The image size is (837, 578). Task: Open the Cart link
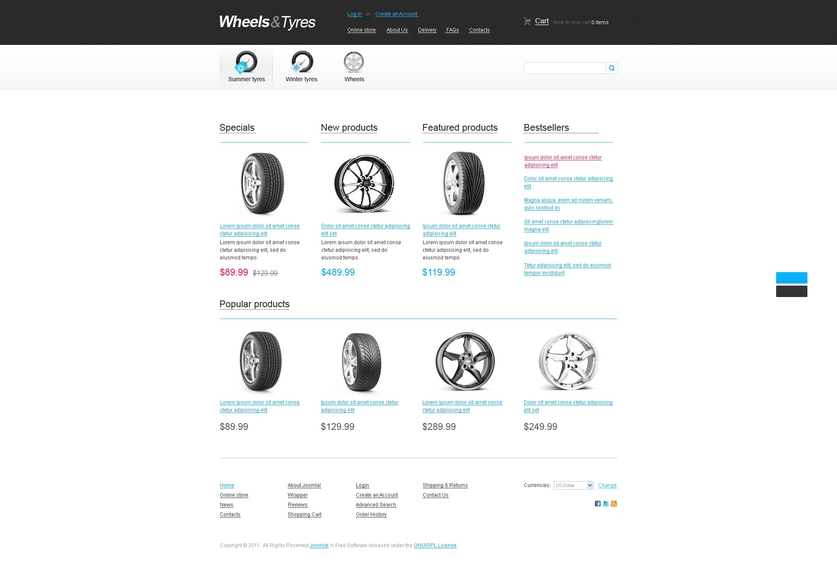542,21
